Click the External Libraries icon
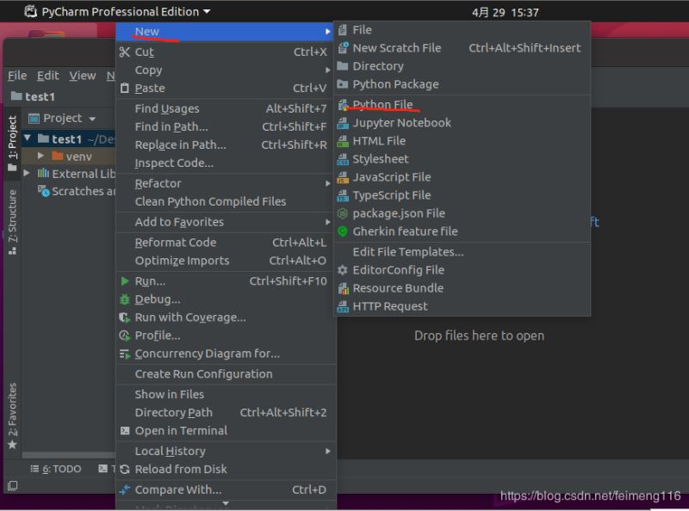The width and height of the screenshot is (689, 511). coord(43,173)
